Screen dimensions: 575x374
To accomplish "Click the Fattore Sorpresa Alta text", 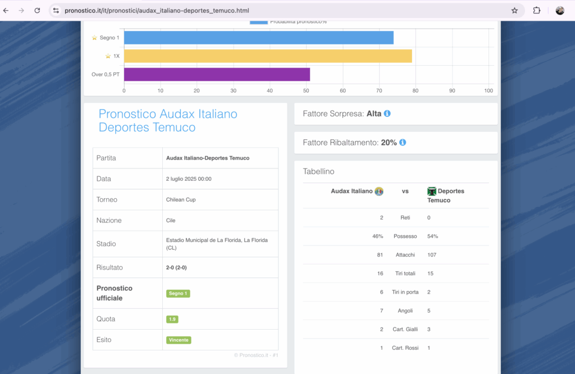I will coord(342,113).
